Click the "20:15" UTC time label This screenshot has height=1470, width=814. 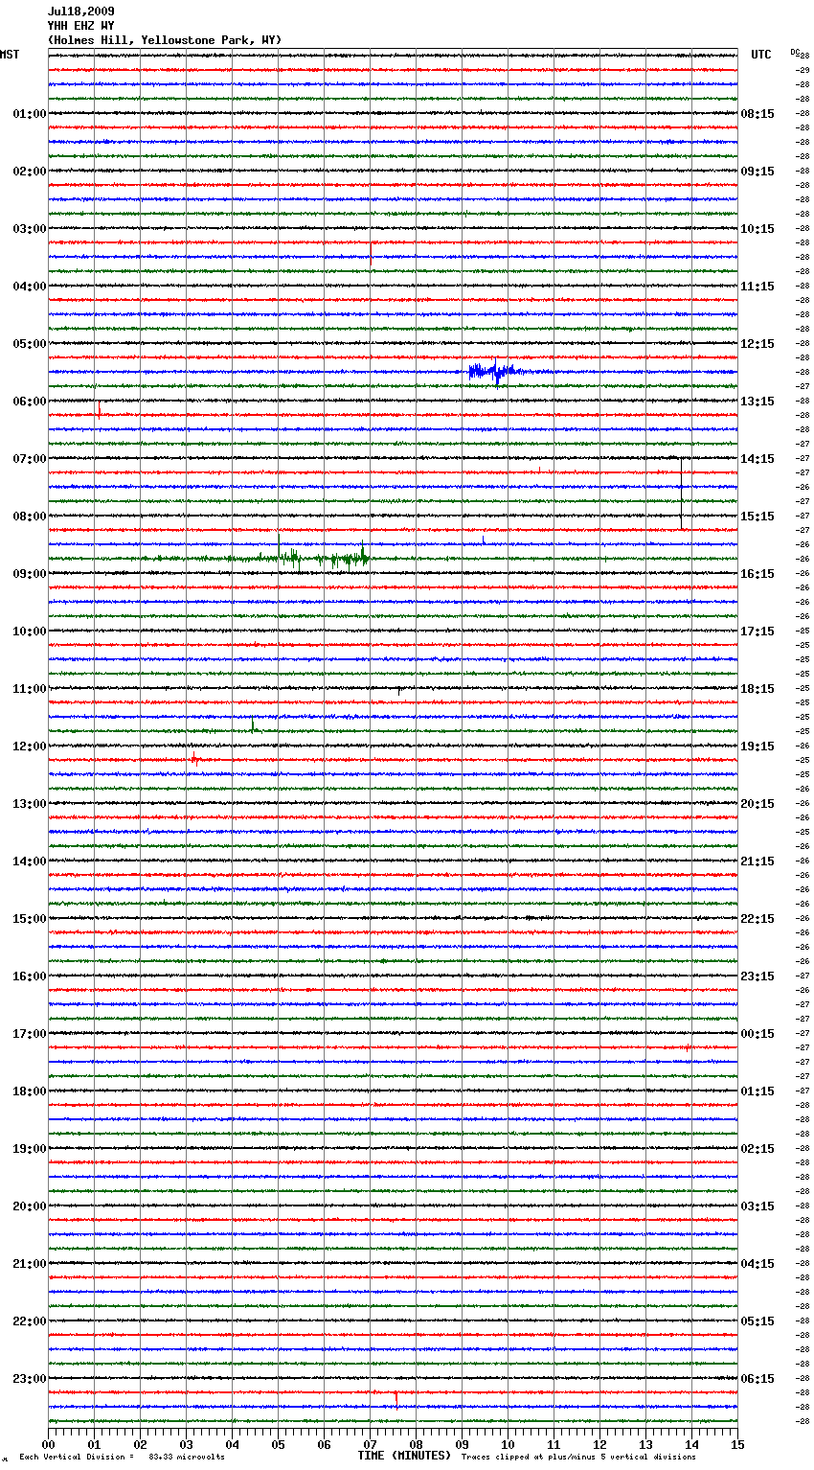[757, 804]
